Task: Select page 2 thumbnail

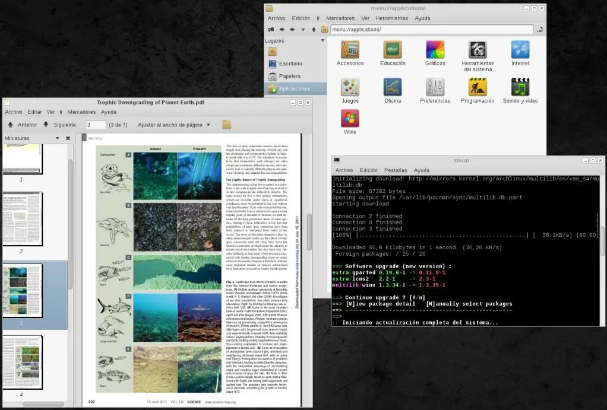Action: (x=22, y=219)
